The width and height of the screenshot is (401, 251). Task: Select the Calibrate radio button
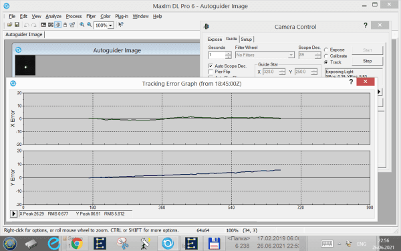click(326, 56)
